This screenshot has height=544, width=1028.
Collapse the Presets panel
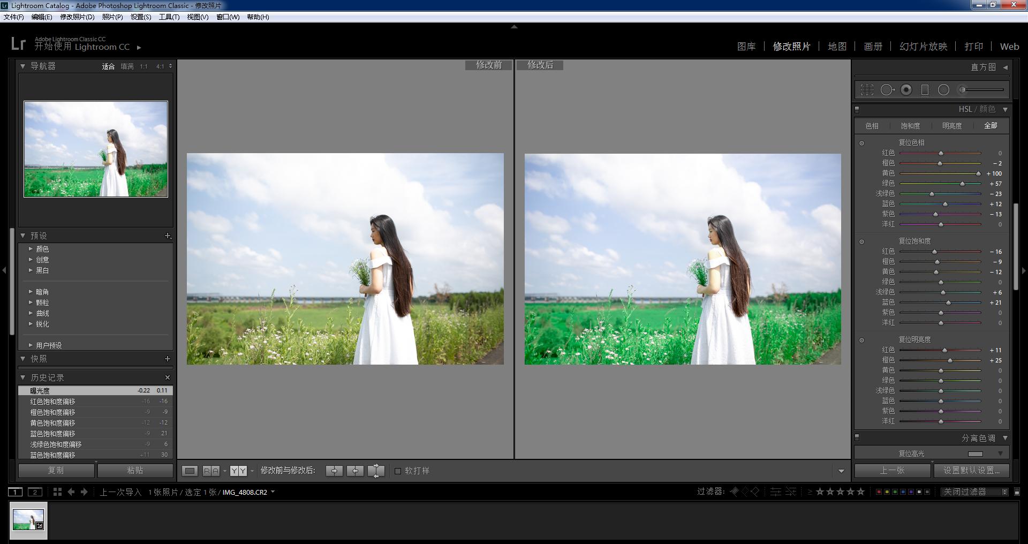click(x=23, y=236)
